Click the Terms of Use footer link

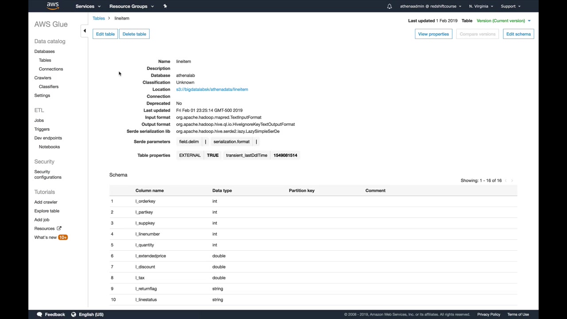coord(518,315)
